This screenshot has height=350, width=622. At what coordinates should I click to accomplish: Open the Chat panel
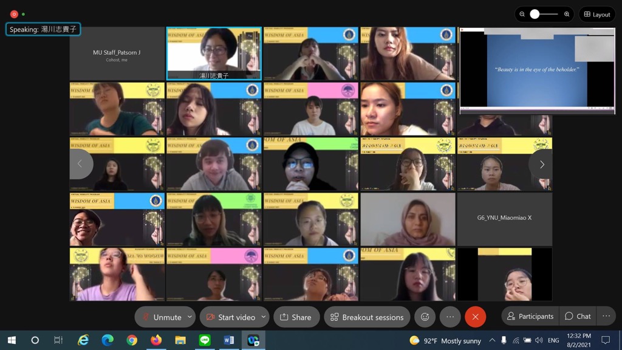(578, 316)
